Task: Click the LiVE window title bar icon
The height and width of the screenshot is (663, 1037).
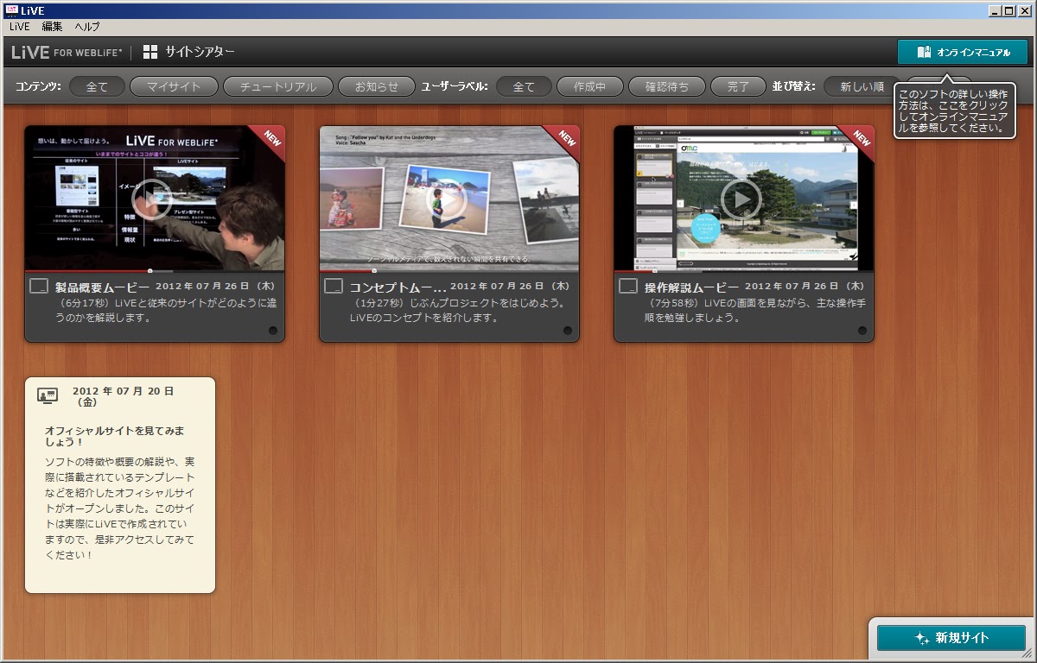Action: [x=11, y=10]
